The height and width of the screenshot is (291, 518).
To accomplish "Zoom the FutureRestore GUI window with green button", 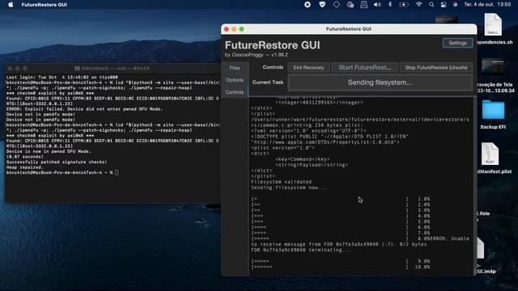I will click(241, 29).
